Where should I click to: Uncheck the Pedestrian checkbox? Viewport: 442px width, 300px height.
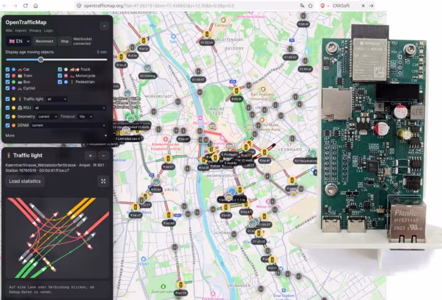[x=60, y=82]
